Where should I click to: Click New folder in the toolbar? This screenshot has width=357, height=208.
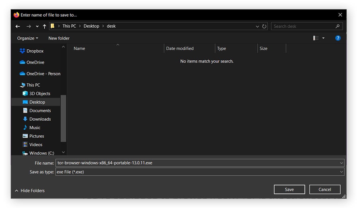click(x=59, y=38)
